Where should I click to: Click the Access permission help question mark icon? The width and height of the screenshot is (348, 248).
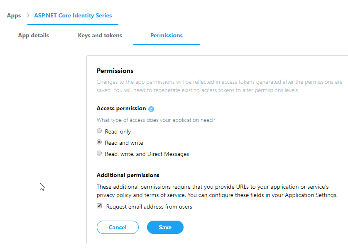(151, 109)
